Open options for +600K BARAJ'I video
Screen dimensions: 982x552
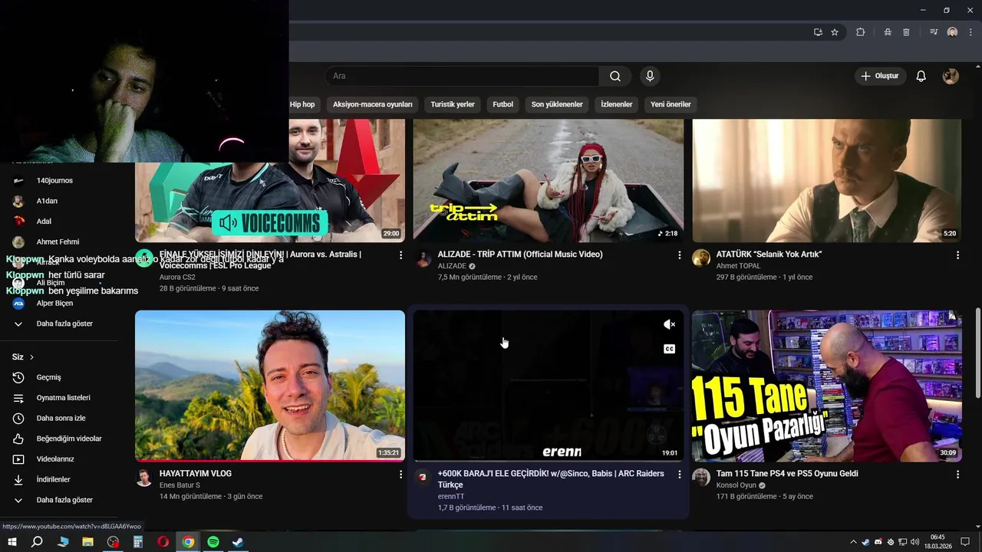pos(679,475)
